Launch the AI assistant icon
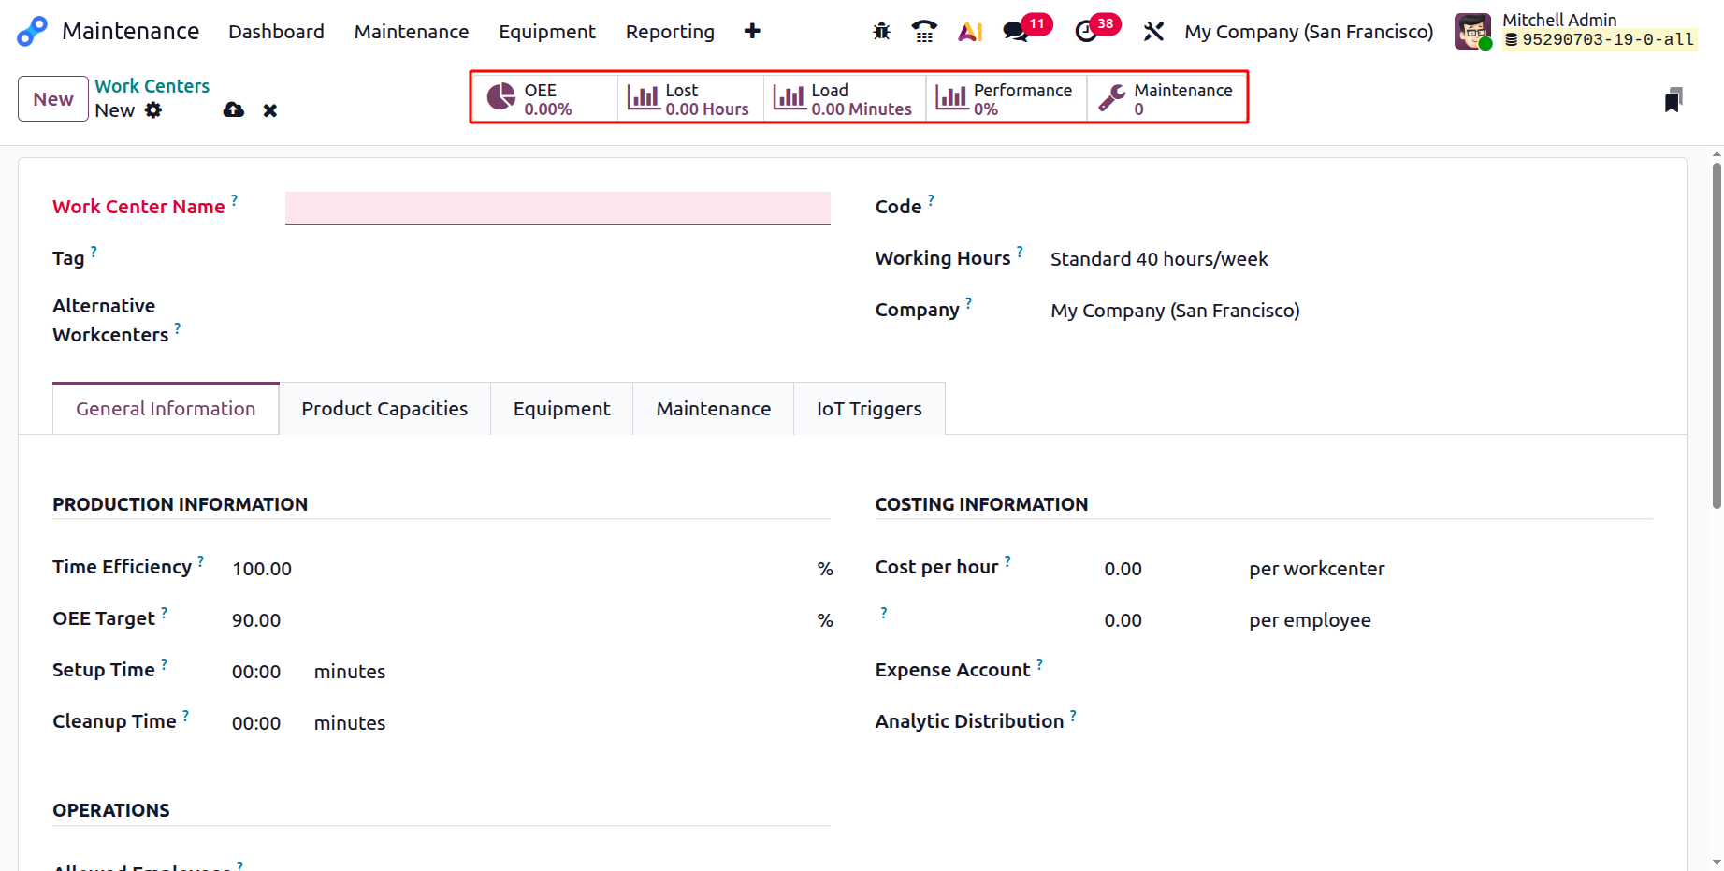The height and width of the screenshot is (871, 1724). [969, 31]
